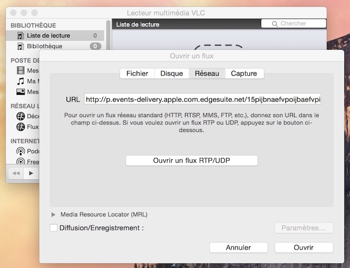Click the film strip icon for Mes vidéos
This screenshot has height=268, width=350.
[20, 70]
